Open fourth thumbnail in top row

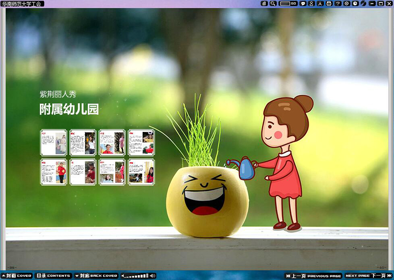coord(141,143)
